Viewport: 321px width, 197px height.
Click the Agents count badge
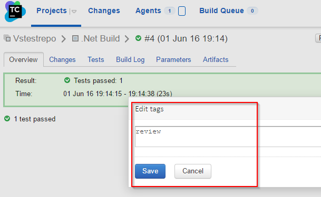(170, 11)
